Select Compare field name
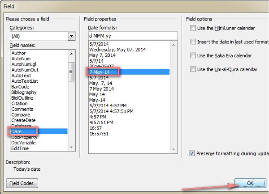Image resolution: width=269 pixels, height=194 pixels. (x=39, y=115)
